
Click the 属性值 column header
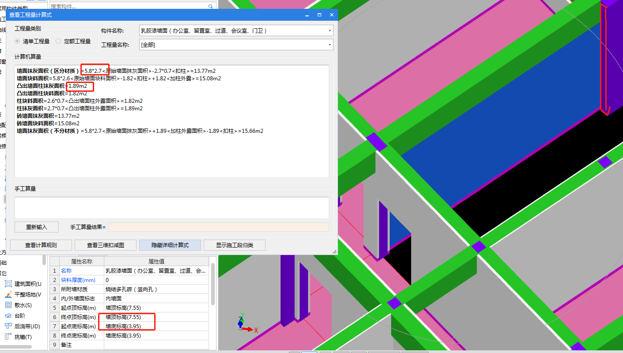156,261
